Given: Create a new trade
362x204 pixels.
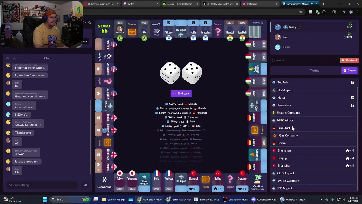Looking at the screenshot, I should tap(350, 71).
